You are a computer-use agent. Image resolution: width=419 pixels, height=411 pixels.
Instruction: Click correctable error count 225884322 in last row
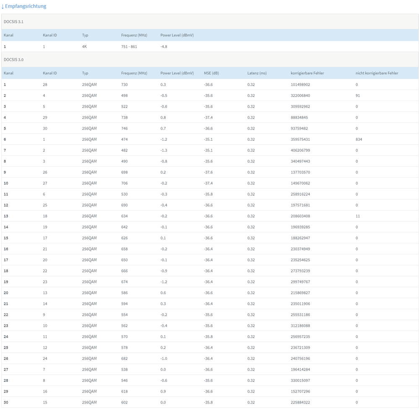(x=299, y=402)
